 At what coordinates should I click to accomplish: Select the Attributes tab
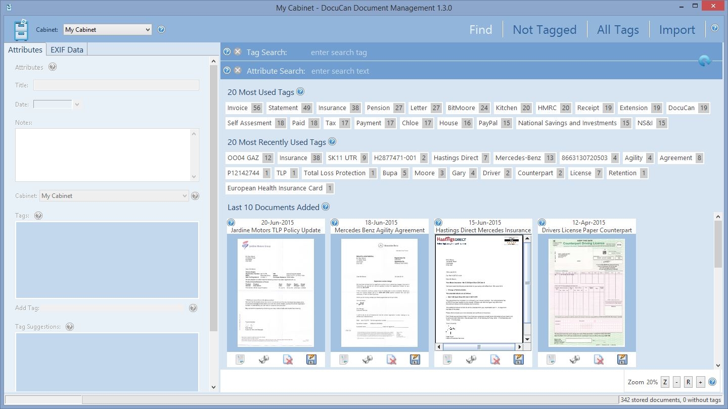(x=25, y=49)
